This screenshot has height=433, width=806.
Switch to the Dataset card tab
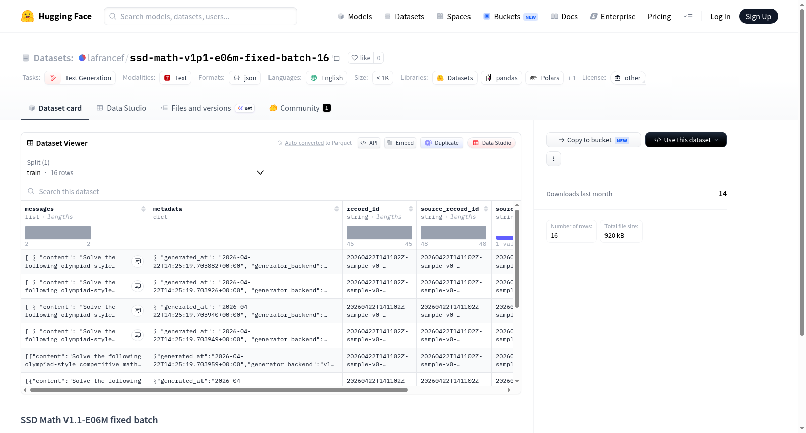(x=54, y=108)
